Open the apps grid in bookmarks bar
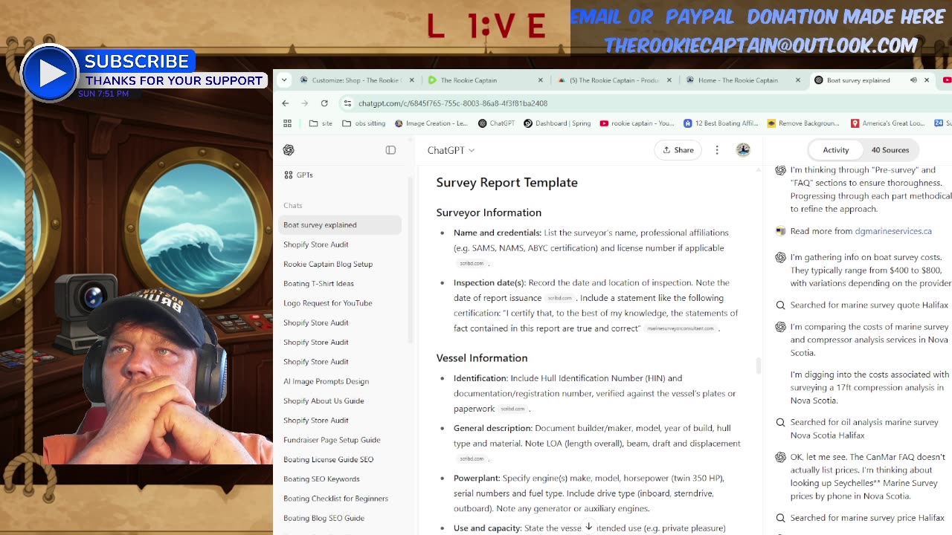 tap(288, 123)
